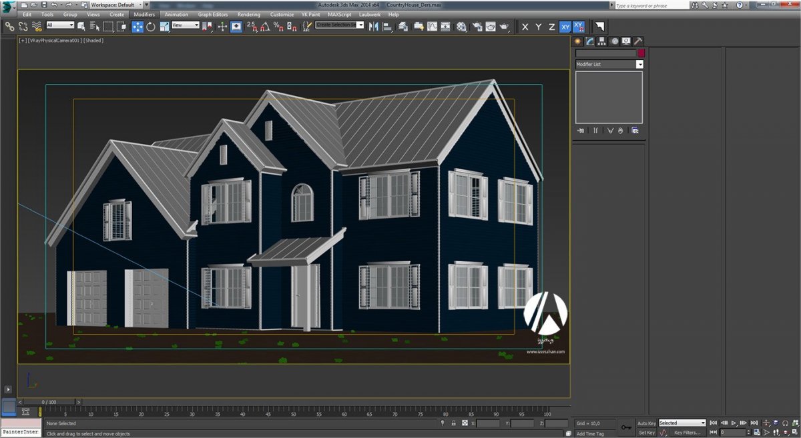Click the Shaded viewport label
This screenshot has width=801, height=438.
pos(92,40)
